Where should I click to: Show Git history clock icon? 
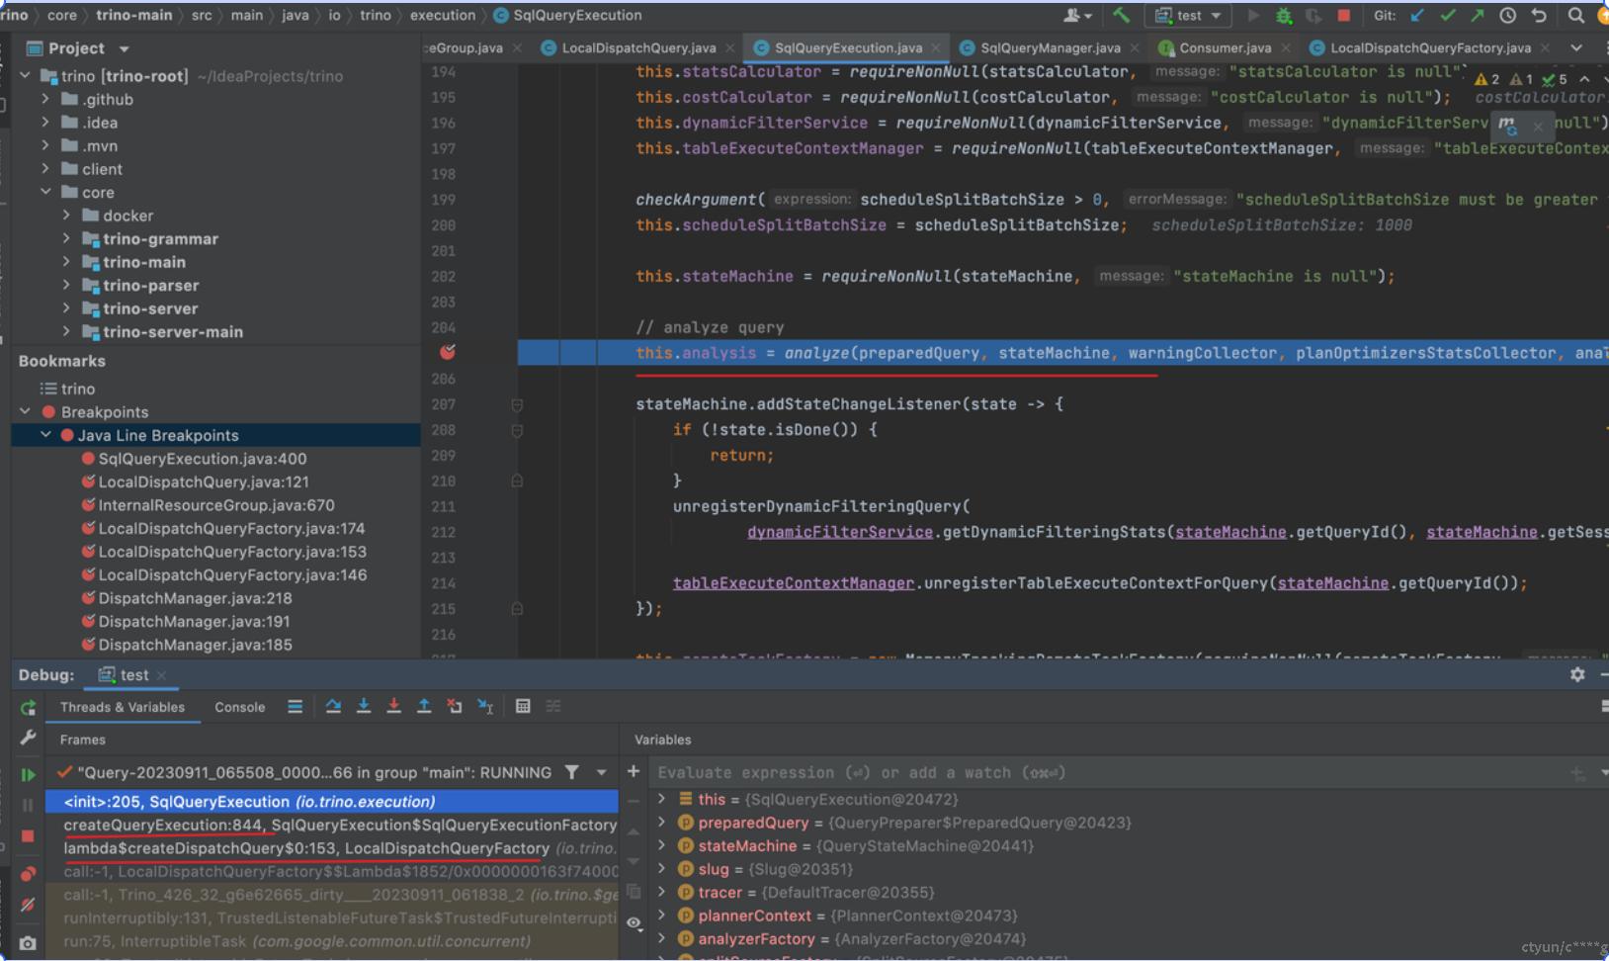coord(1508,16)
